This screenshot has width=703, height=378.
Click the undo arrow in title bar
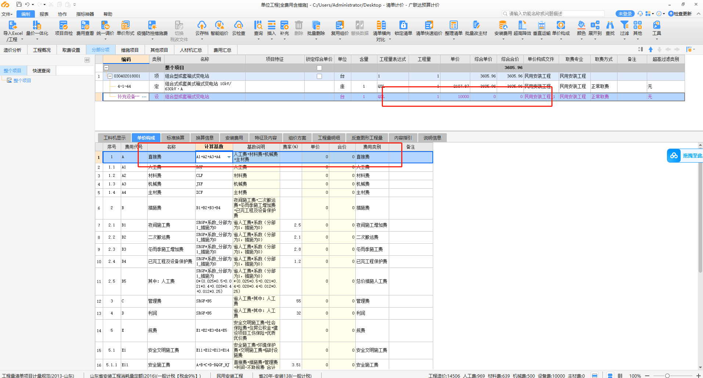(x=27, y=4)
